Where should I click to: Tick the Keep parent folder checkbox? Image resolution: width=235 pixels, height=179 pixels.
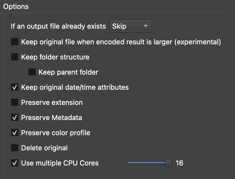click(32, 72)
